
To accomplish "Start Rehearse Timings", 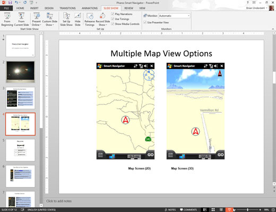I will pos(90,20).
